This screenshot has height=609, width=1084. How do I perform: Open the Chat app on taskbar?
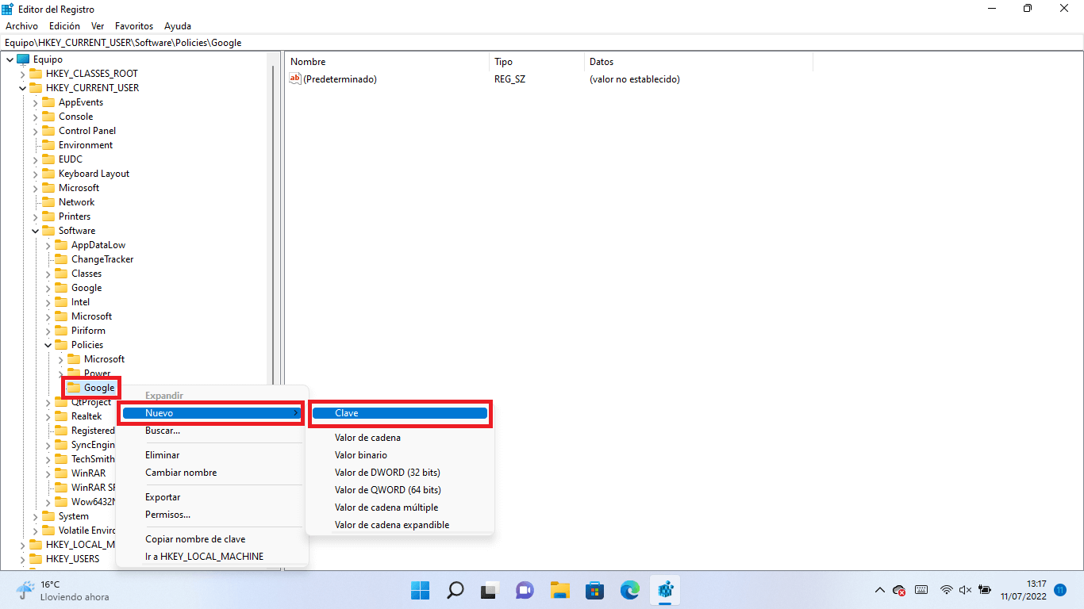pos(525,590)
